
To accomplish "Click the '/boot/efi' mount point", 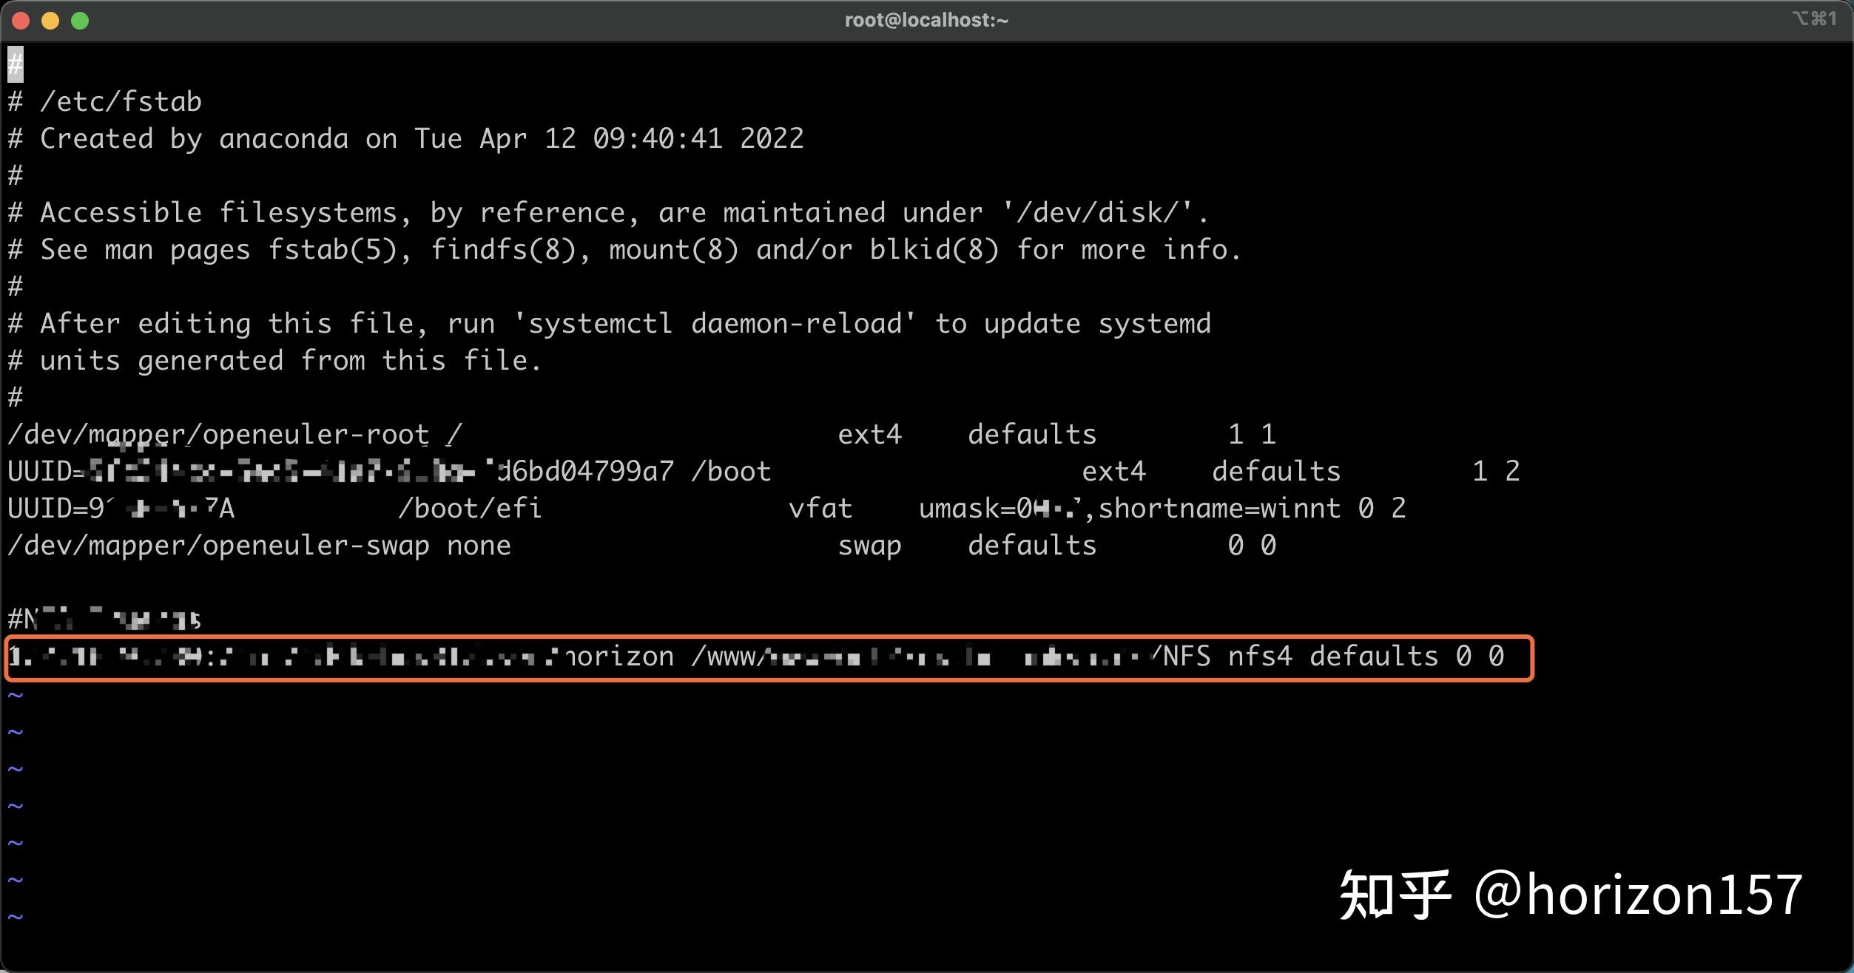I will point(470,508).
